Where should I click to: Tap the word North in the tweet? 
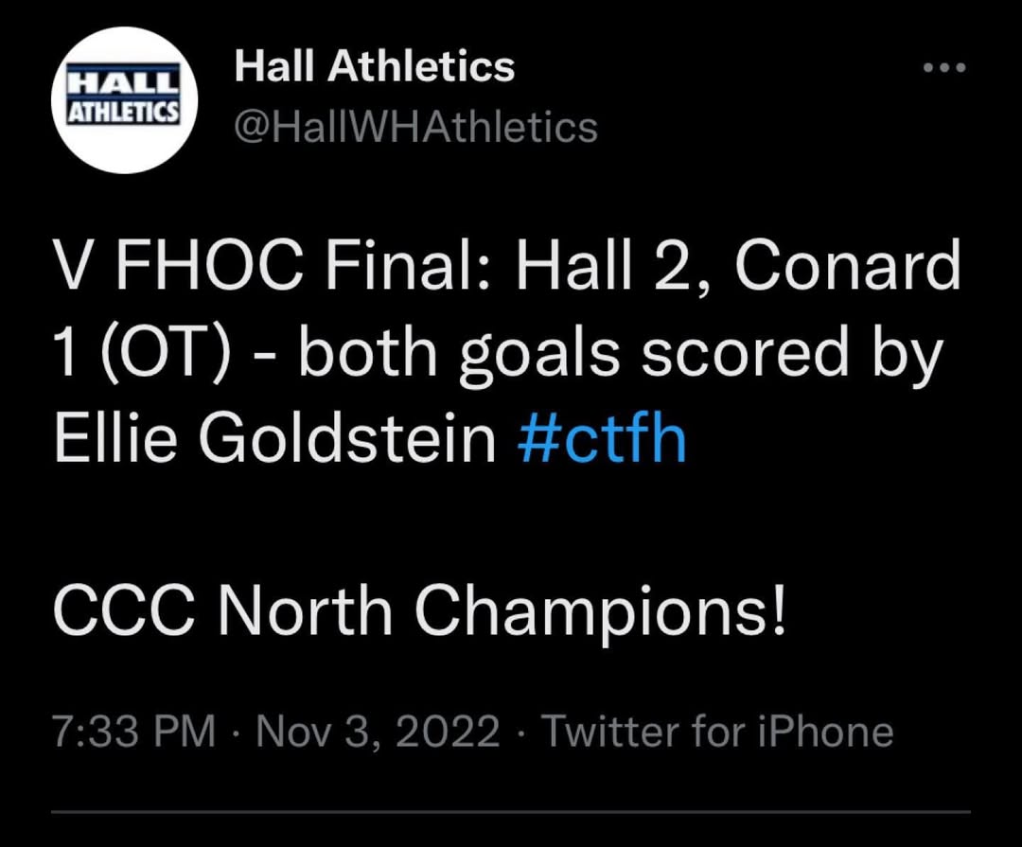[305, 611]
